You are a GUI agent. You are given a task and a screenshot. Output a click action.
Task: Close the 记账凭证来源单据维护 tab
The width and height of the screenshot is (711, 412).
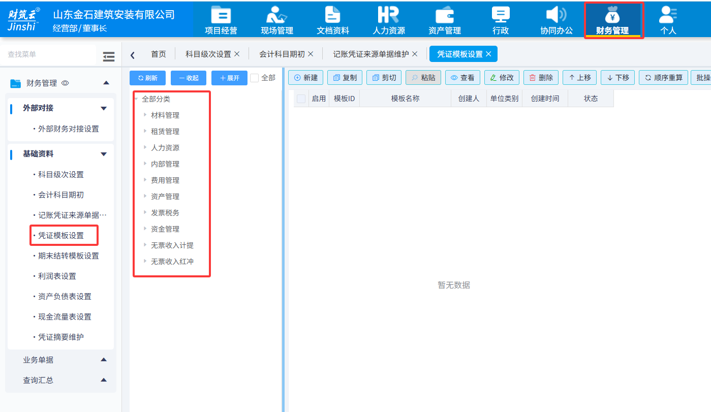[x=415, y=54]
